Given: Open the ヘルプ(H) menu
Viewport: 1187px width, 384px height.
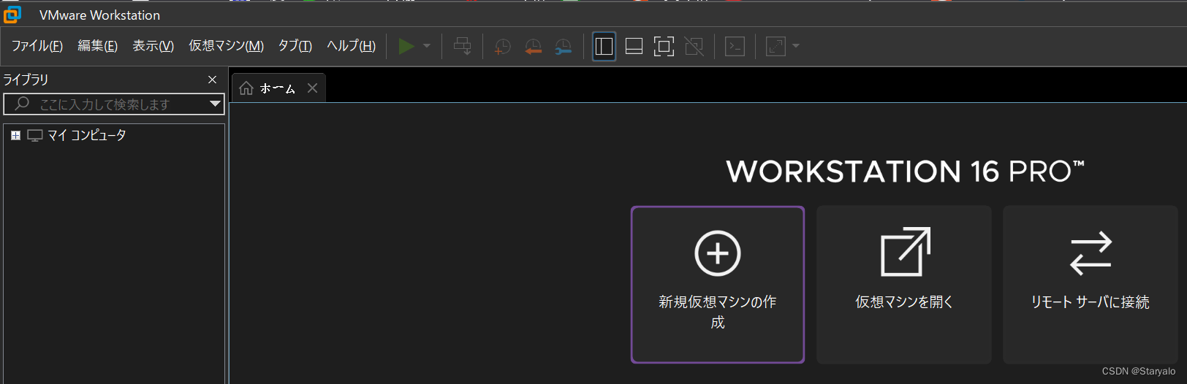Looking at the screenshot, I should pyautogui.click(x=351, y=46).
